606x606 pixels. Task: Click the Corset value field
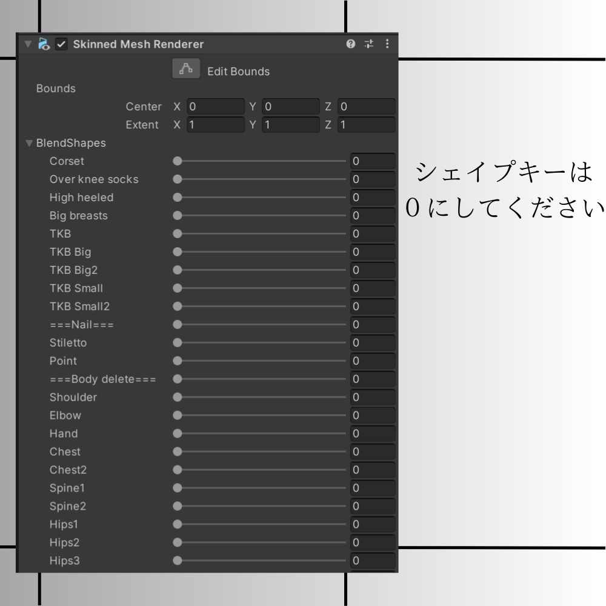pos(373,161)
